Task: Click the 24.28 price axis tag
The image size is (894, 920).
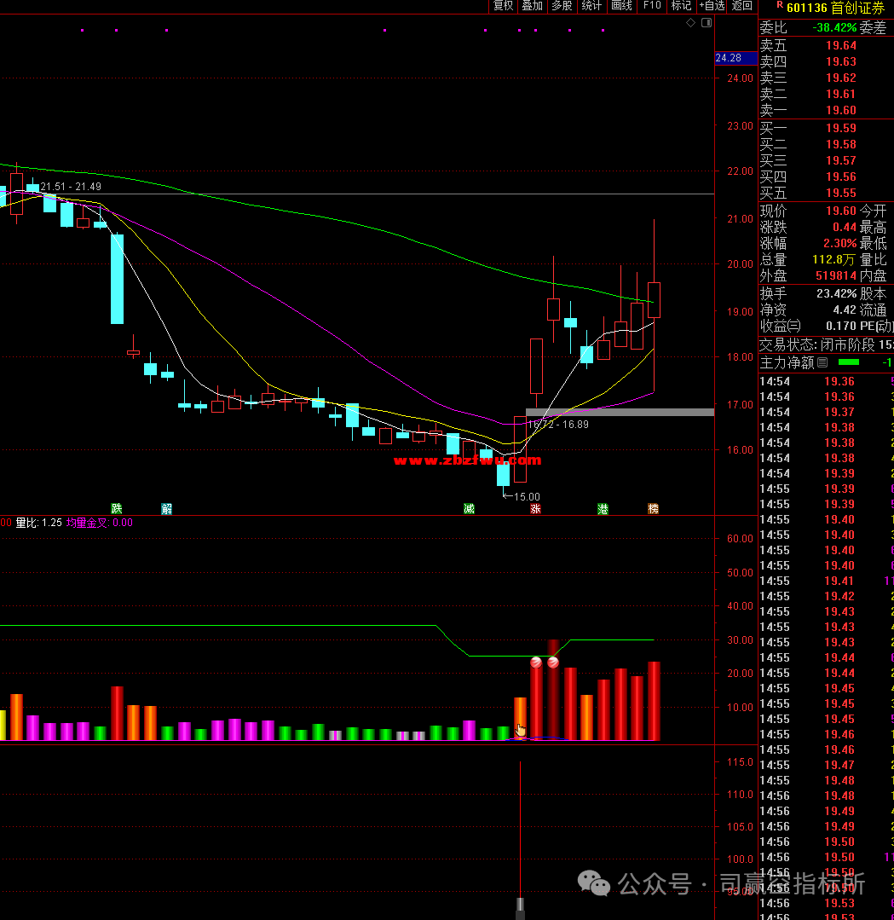Action: (735, 58)
